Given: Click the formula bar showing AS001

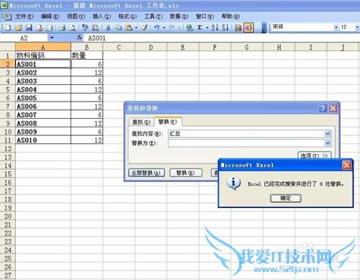Looking at the screenshot, I should 222,38.
